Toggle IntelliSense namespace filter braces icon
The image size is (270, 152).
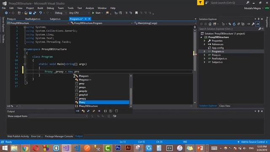point(105,111)
